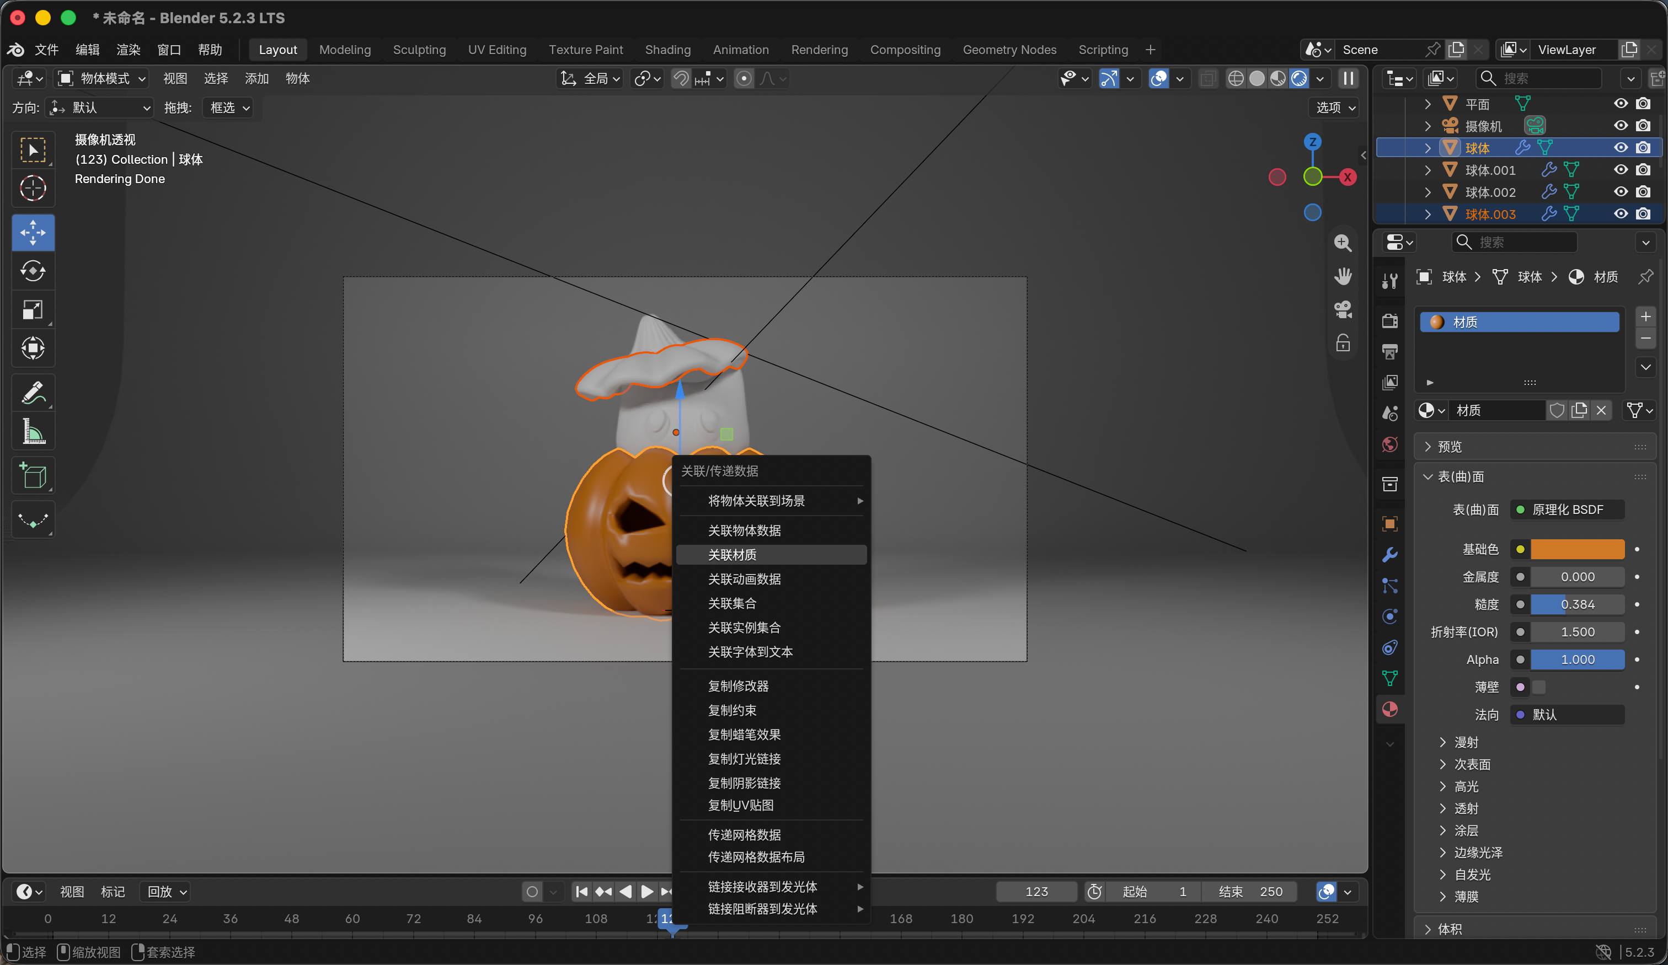Choose 复制修改器 in context menu
The width and height of the screenshot is (1668, 965).
click(771, 685)
